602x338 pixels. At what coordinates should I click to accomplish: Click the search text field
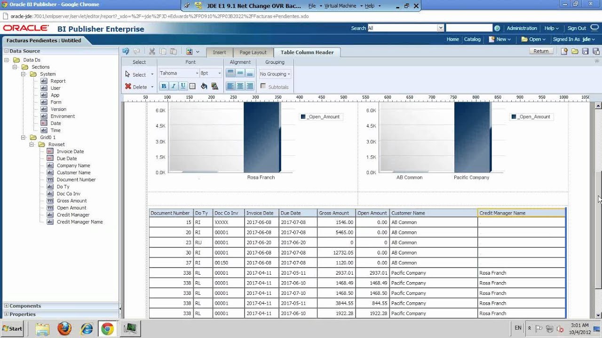469,28
